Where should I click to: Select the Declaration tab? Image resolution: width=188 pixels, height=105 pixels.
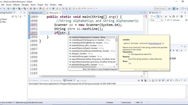pos(56,80)
